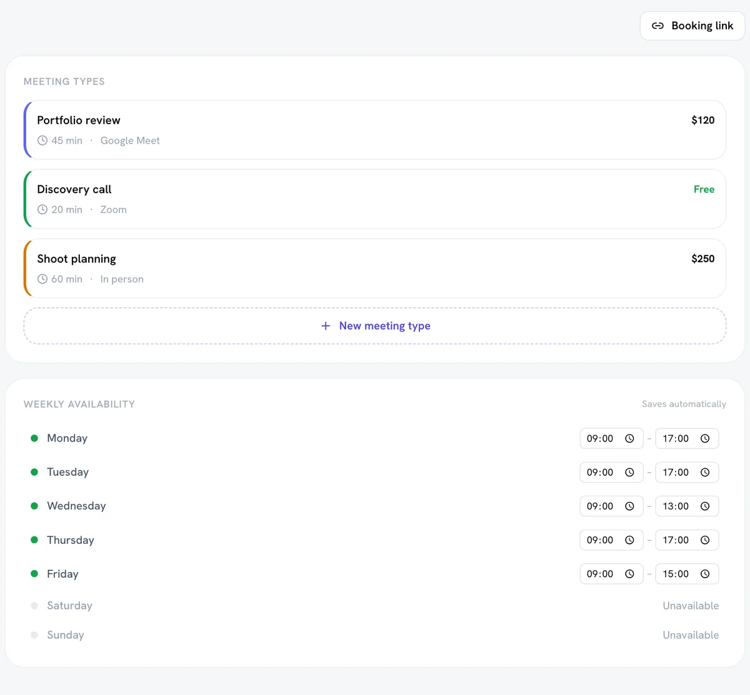Open the Wednesday end time clock picker
Viewport: 750px width, 695px height.
pyautogui.click(x=705, y=506)
